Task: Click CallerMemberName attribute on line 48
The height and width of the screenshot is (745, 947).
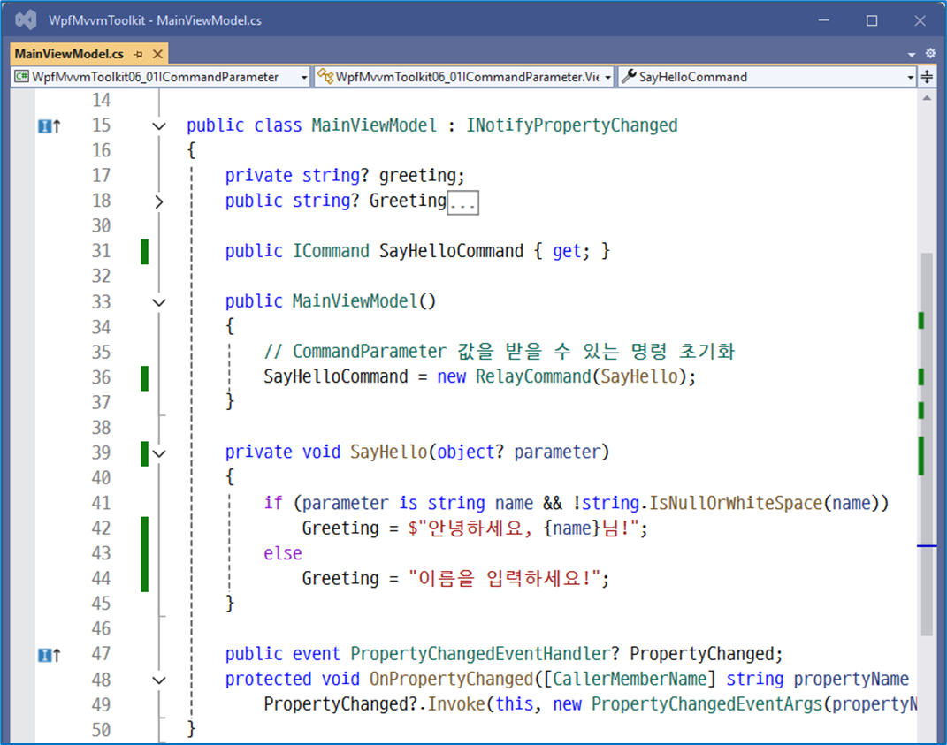Action: coord(629,679)
